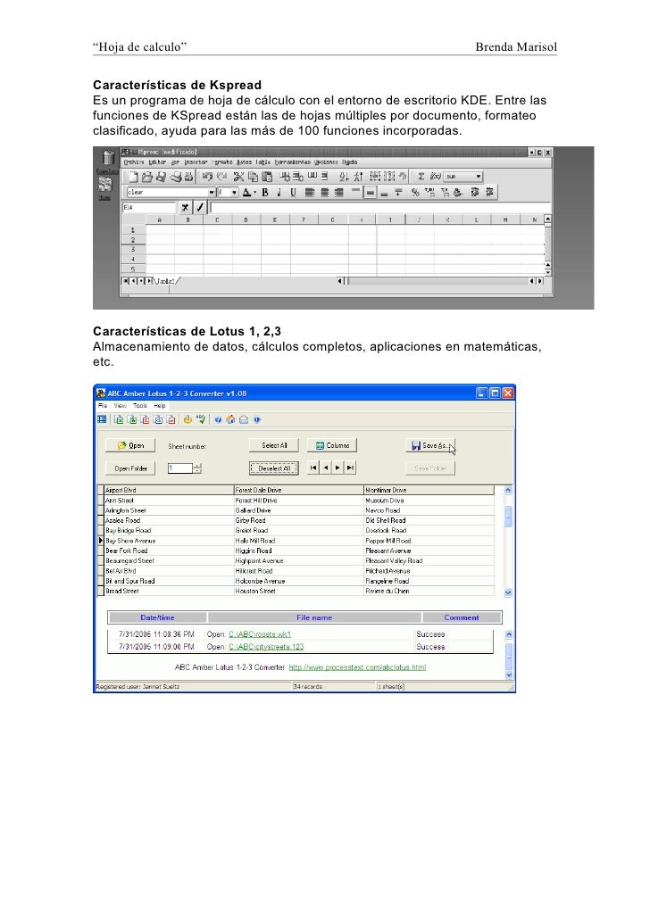Select the Tabla1 sheet tab in KSpread
This screenshot has height=919, width=650.
coord(166,281)
